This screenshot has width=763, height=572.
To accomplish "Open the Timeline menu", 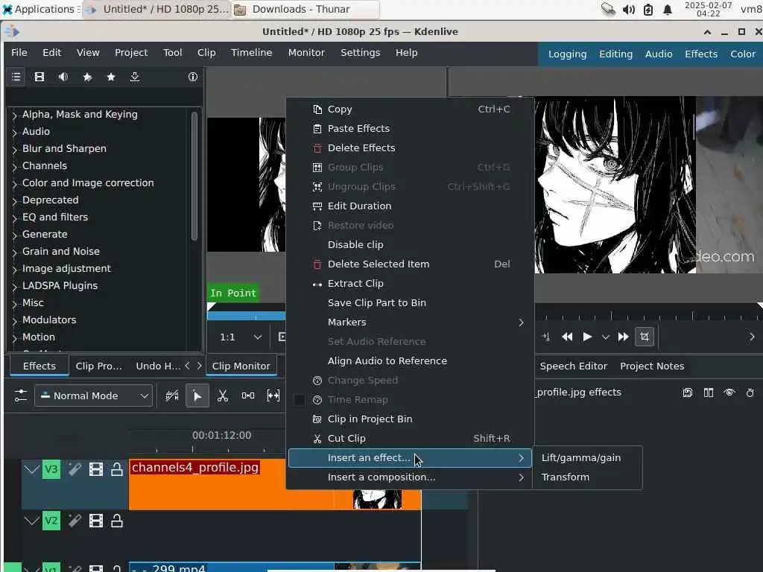I will [x=252, y=53].
